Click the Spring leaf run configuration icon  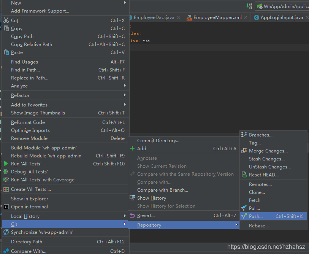(260, 6)
